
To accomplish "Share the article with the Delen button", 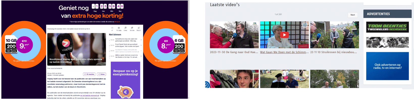I will (x=101, y=74).
